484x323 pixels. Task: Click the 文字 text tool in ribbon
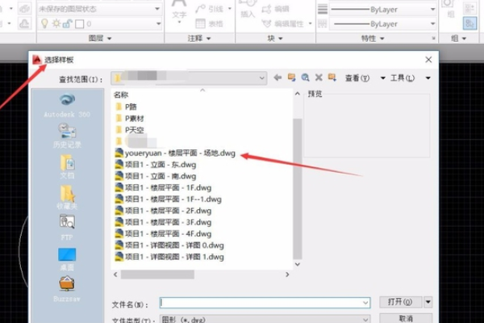[179, 12]
